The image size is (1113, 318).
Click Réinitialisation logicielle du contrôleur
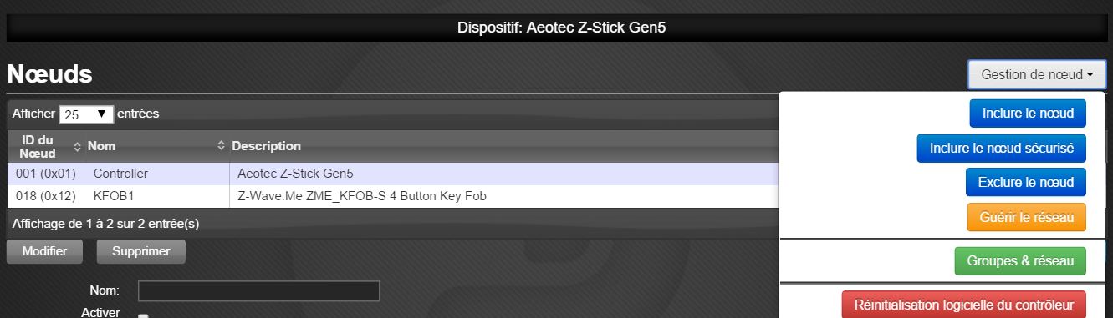pyautogui.click(x=963, y=304)
